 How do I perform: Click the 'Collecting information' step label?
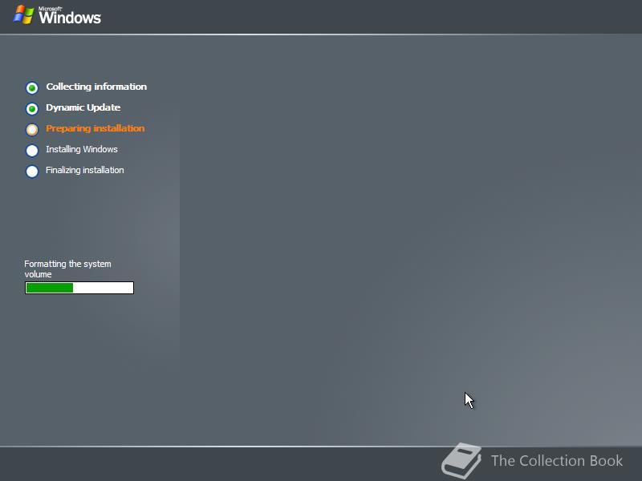pyautogui.click(x=96, y=87)
